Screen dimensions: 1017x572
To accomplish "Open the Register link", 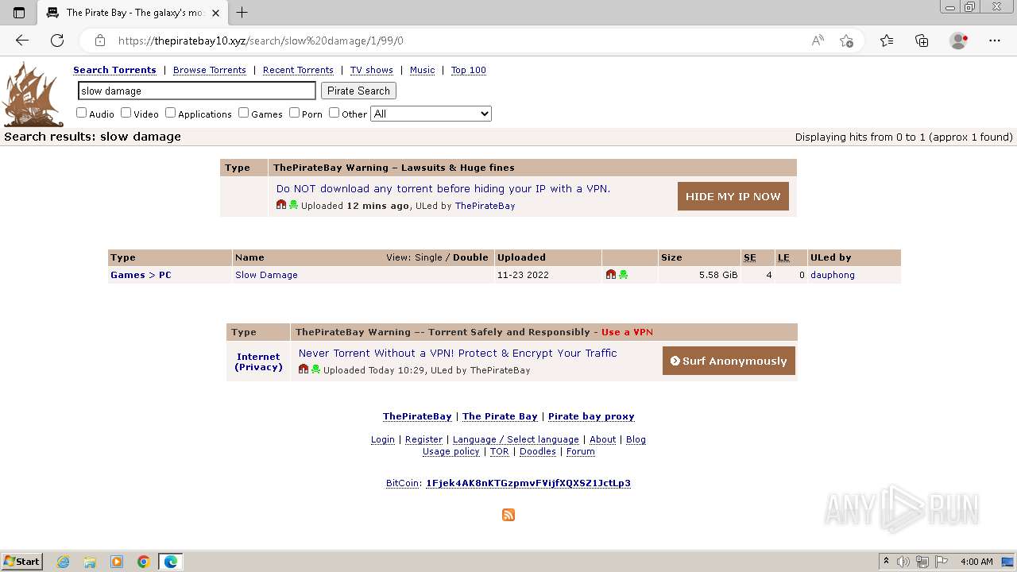I will pos(423,439).
